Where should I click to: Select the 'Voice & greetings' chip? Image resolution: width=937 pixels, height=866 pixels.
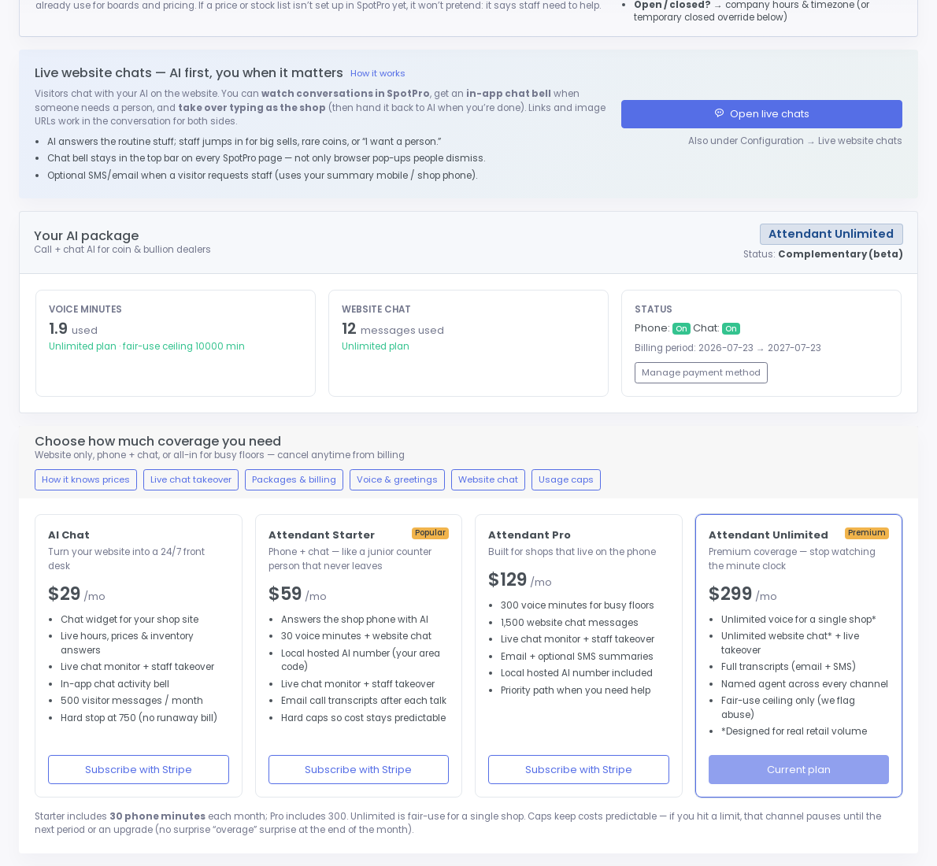pyautogui.click(x=397, y=480)
